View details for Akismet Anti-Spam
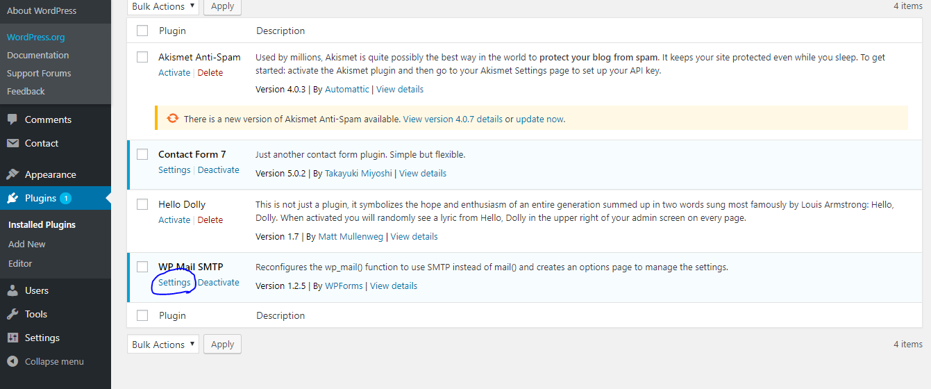The image size is (931, 389). (400, 89)
